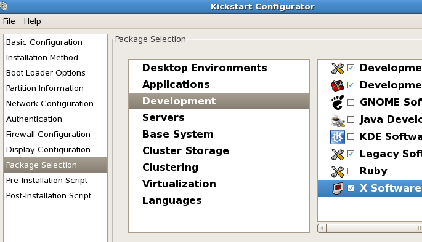Enable the KDE Software checkbox
Screen dimensions: 422x242
(x=351, y=136)
